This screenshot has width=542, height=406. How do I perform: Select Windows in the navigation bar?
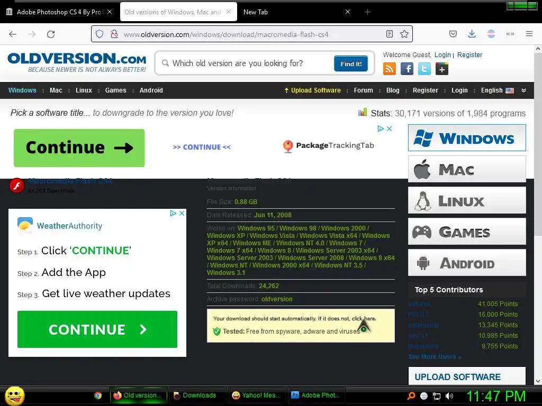tap(22, 90)
